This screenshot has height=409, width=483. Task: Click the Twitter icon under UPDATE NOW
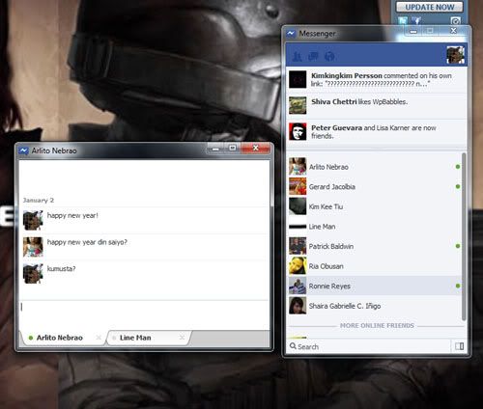click(403, 21)
